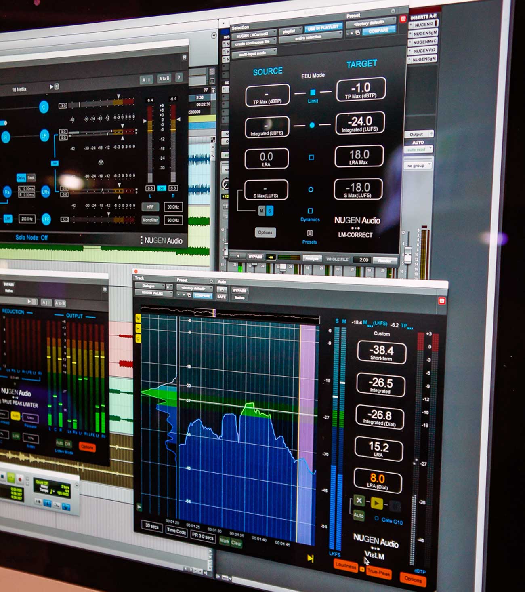Click the red target icon of LM-Correct window
This screenshot has width=525, height=592.
coord(403,19)
